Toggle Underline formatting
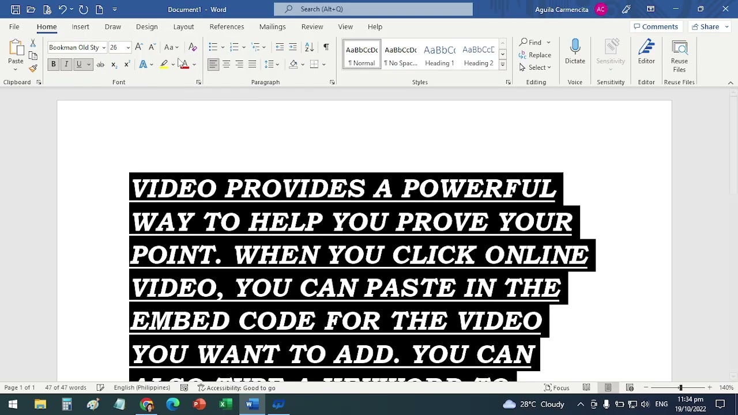 pos(79,65)
